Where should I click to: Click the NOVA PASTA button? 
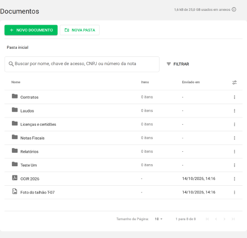80,30
